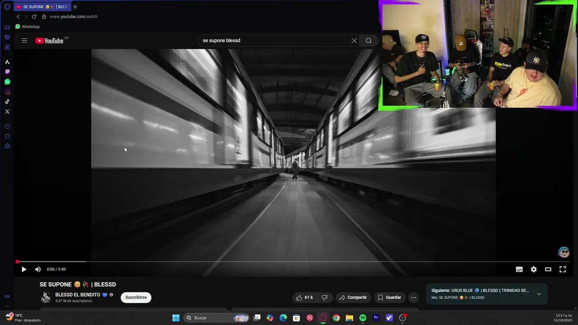Open browser history clock icon
This screenshot has height=325, width=578.
[7, 126]
